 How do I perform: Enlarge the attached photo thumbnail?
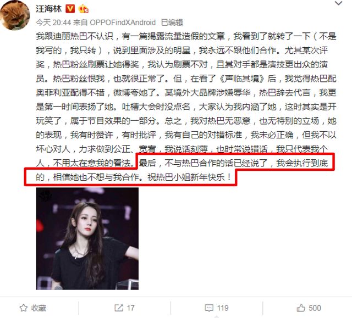coord(87,239)
